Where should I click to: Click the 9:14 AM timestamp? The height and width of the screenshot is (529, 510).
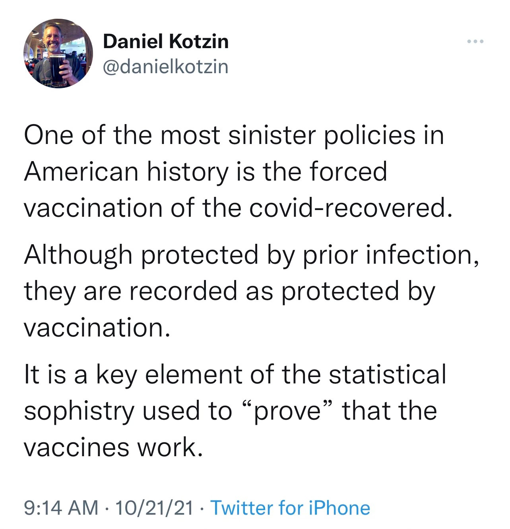[x=61, y=508]
